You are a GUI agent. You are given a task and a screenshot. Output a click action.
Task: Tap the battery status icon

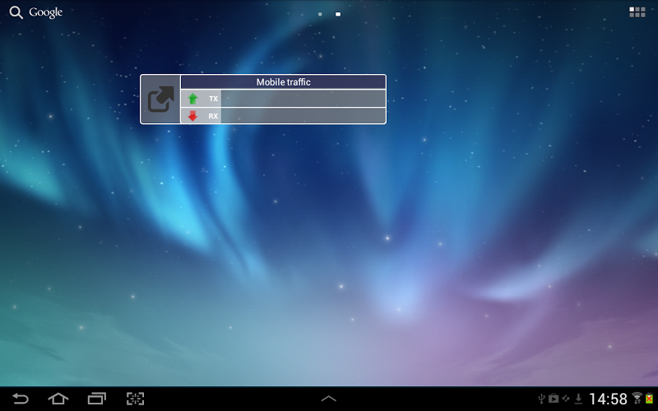[x=650, y=399]
